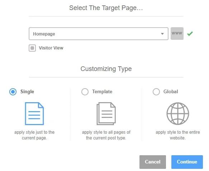Click 'apply style to all pages' description
The width and height of the screenshot is (209, 171).
[x=106, y=135]
